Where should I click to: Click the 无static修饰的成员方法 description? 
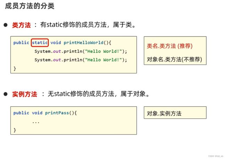point(81,94)
